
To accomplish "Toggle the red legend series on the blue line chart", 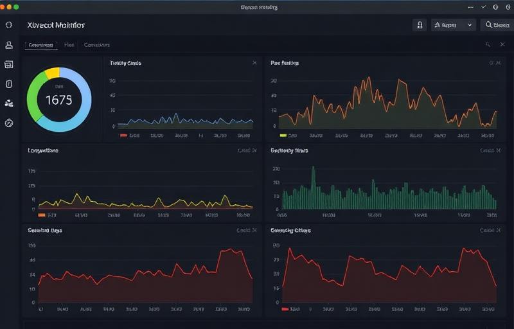I will click(123, 136).
